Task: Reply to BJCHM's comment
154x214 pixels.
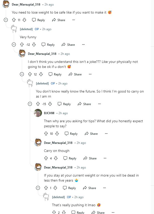Action: coord(71,134)
